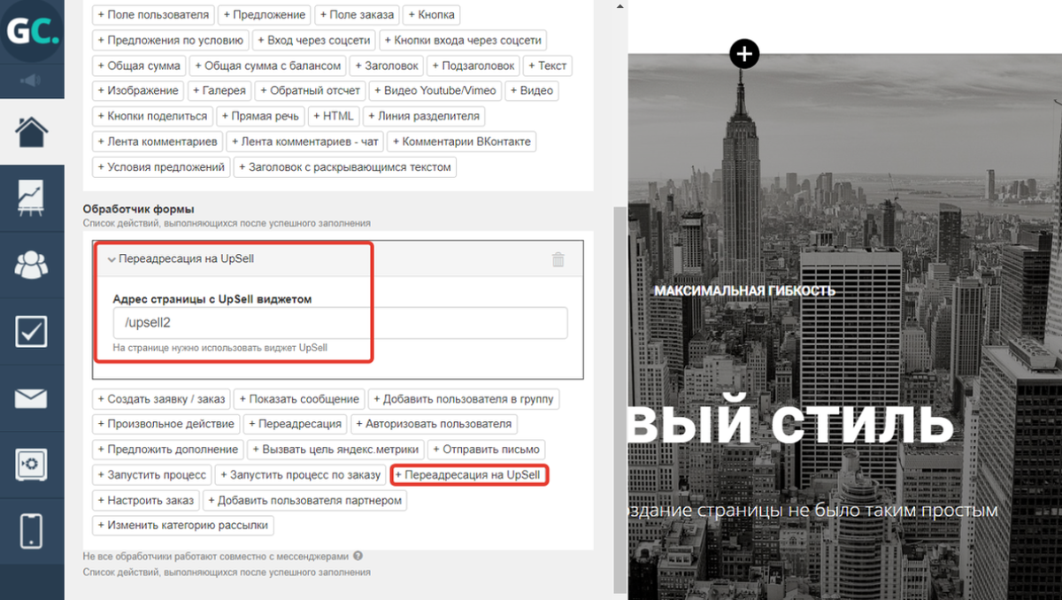The height and width of the screenshot is (600, 1062).
Task: Add Изображение element
Action: pos(138,90)
